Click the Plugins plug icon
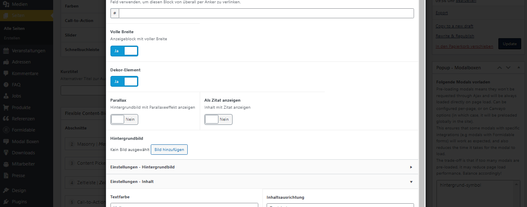The height and width of the screenshot is (207, 527). pos(6,202)
